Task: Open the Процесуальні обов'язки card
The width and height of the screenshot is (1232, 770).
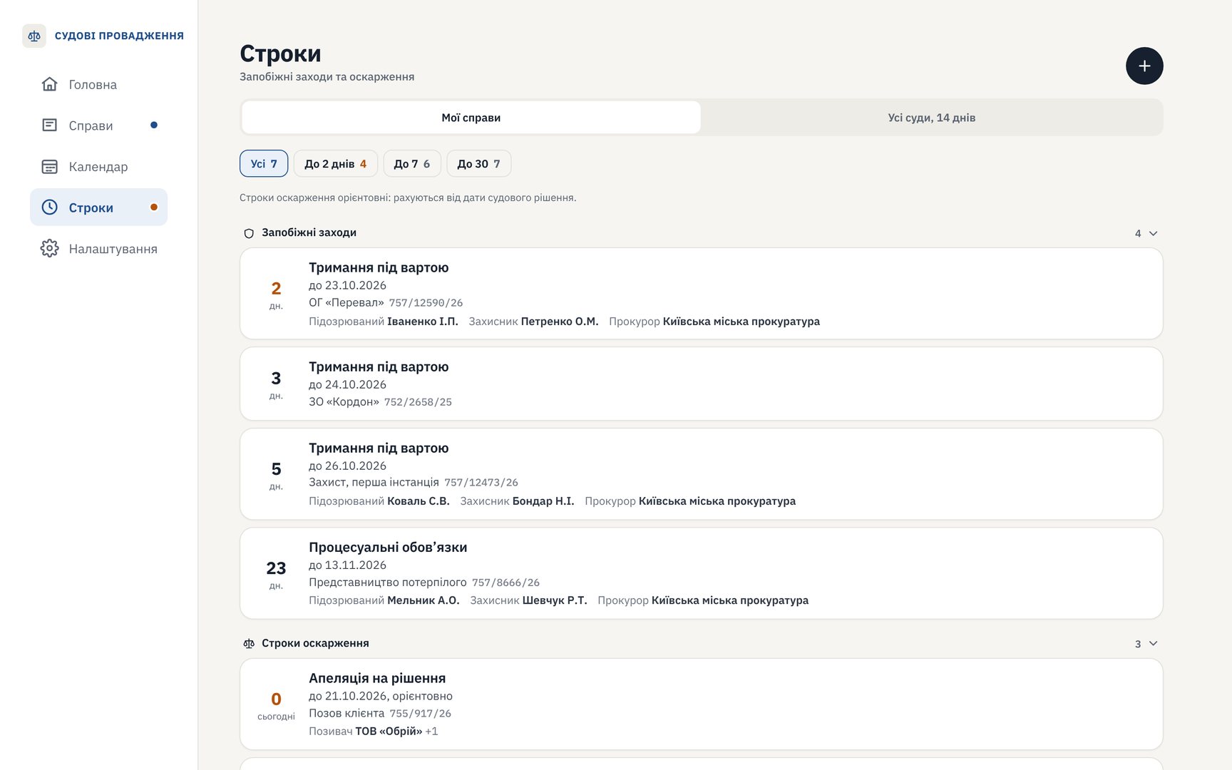Action: [702, 573]
